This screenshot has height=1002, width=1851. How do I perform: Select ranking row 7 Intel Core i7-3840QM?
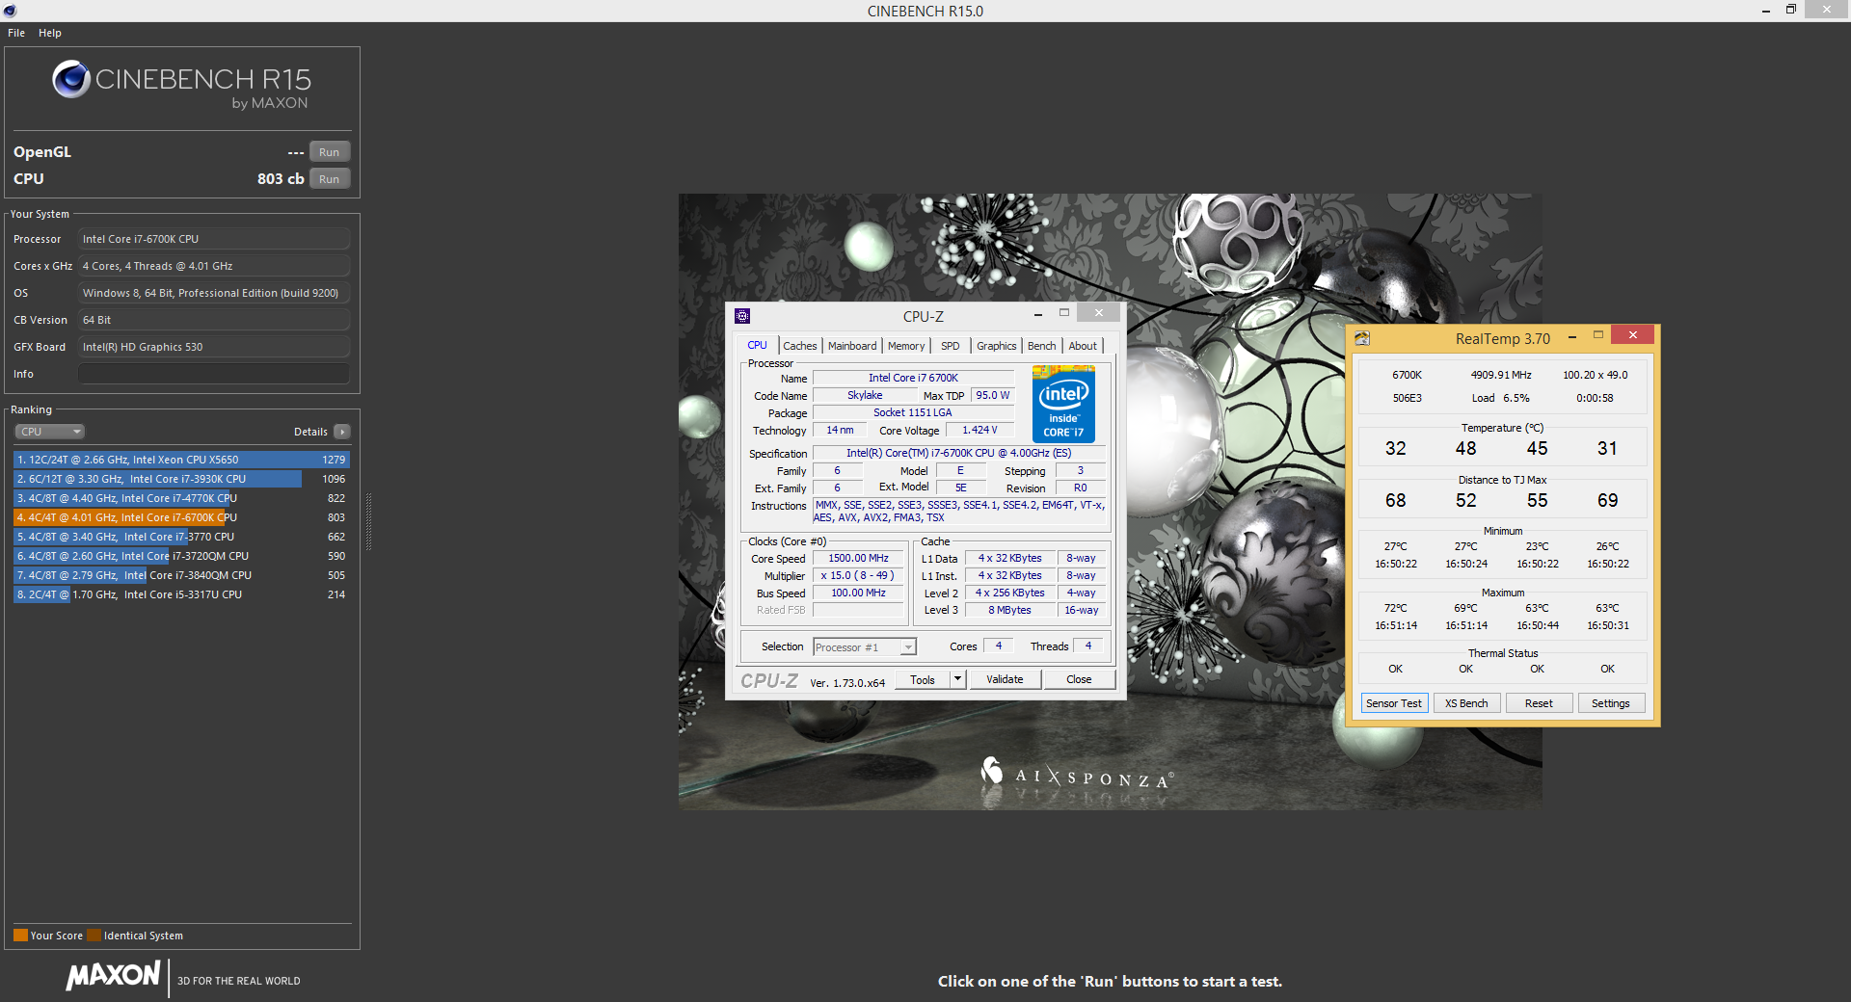(181, 575)
